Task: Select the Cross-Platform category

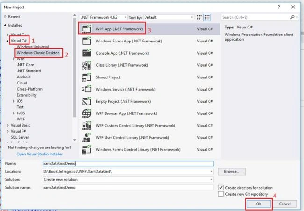Action: click(29, 89)
